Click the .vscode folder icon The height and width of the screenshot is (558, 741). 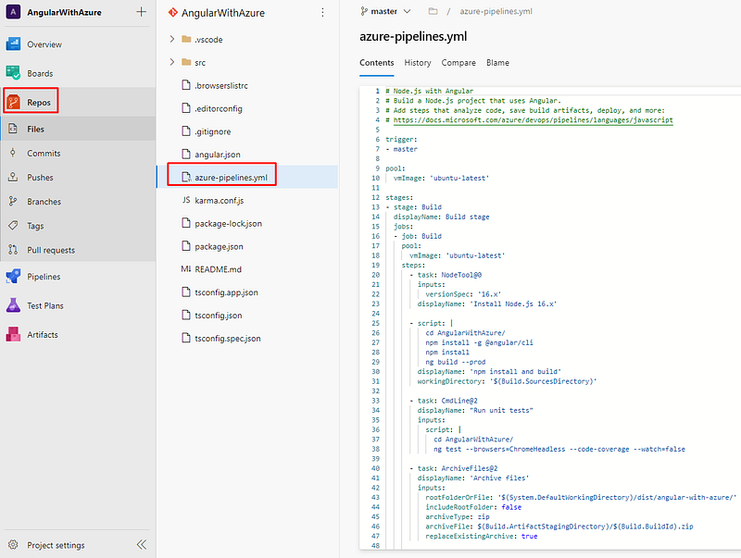tap(187, 39)
